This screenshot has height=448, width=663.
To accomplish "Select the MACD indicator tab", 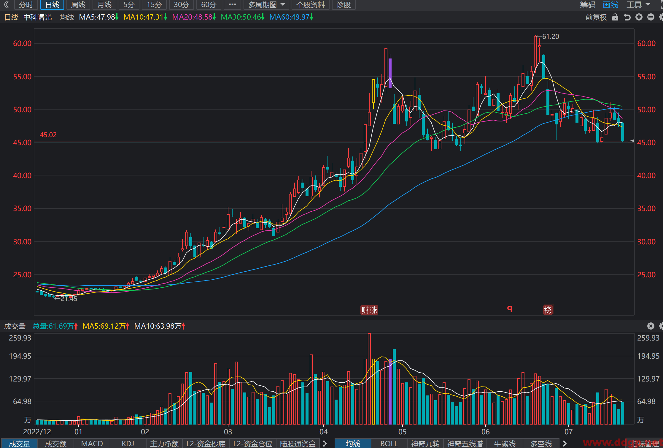I will 92,443.
